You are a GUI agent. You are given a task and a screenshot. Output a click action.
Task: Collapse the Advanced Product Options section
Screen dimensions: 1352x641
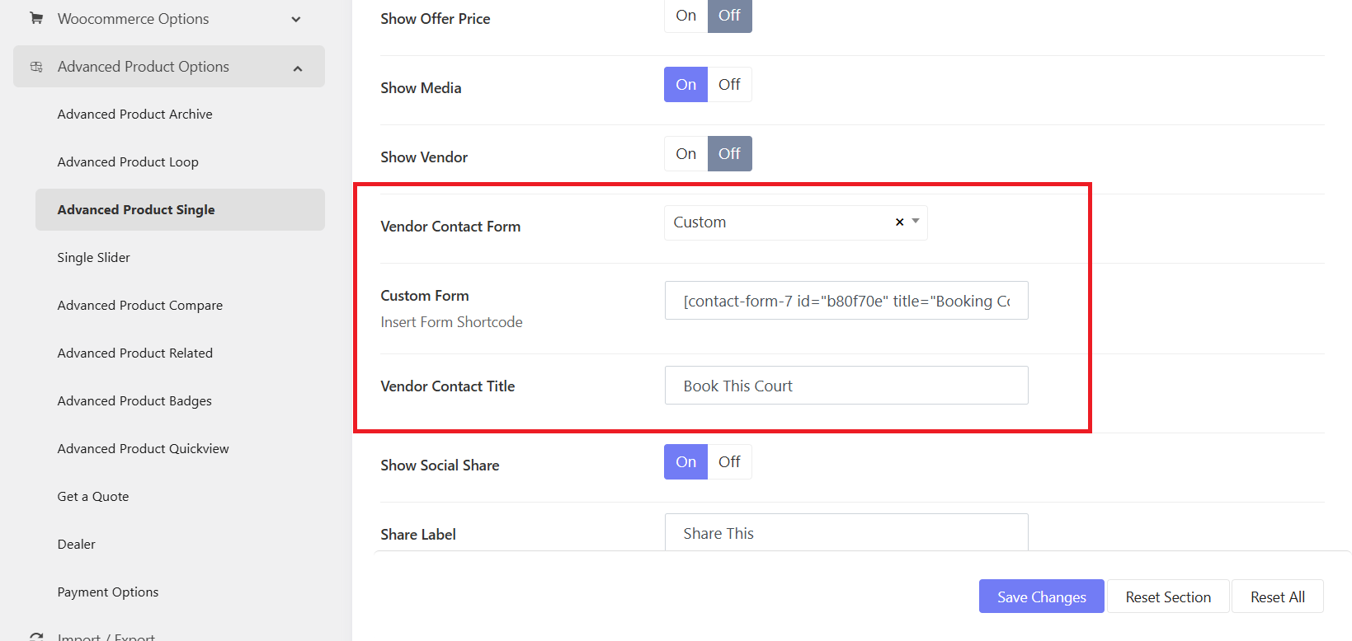pos(298,68)
